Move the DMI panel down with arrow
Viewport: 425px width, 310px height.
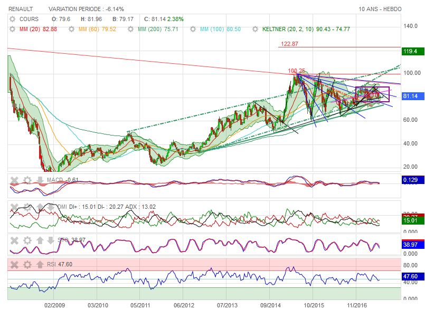coord(51,207)
